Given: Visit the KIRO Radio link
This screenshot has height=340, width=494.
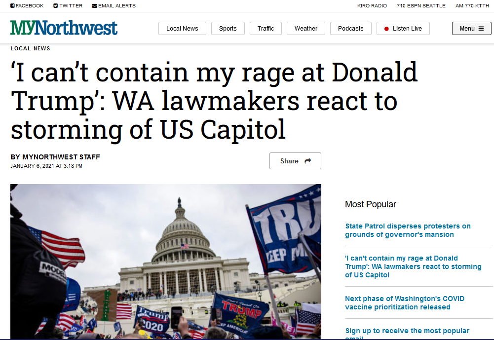Looking at the screenshot, I should [x=372, y=5].
